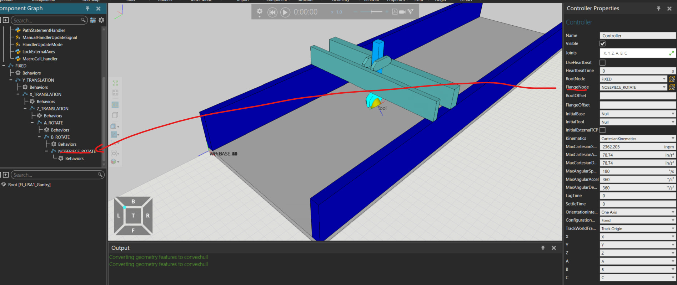Select the LockExternalAxes behavior
677x285 pixels.
[39, 52]
